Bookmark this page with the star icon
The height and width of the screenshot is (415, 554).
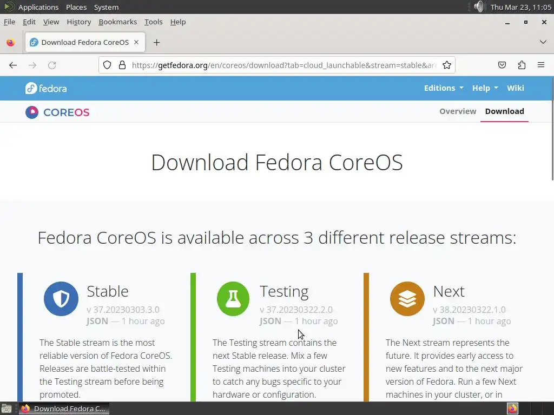pos(446,65)
